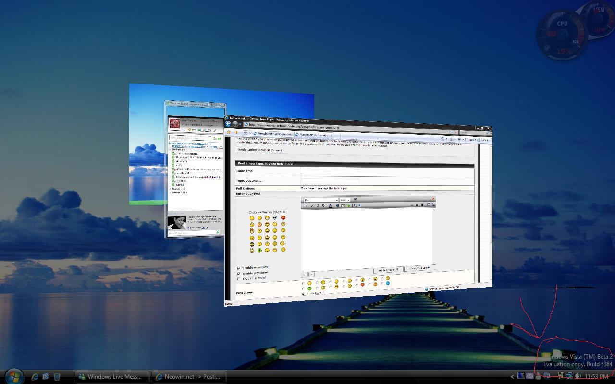The height and width of the screenshot is (384, 615).
Task: Click link to manage this topic's poll
Action: click(324, 188)
